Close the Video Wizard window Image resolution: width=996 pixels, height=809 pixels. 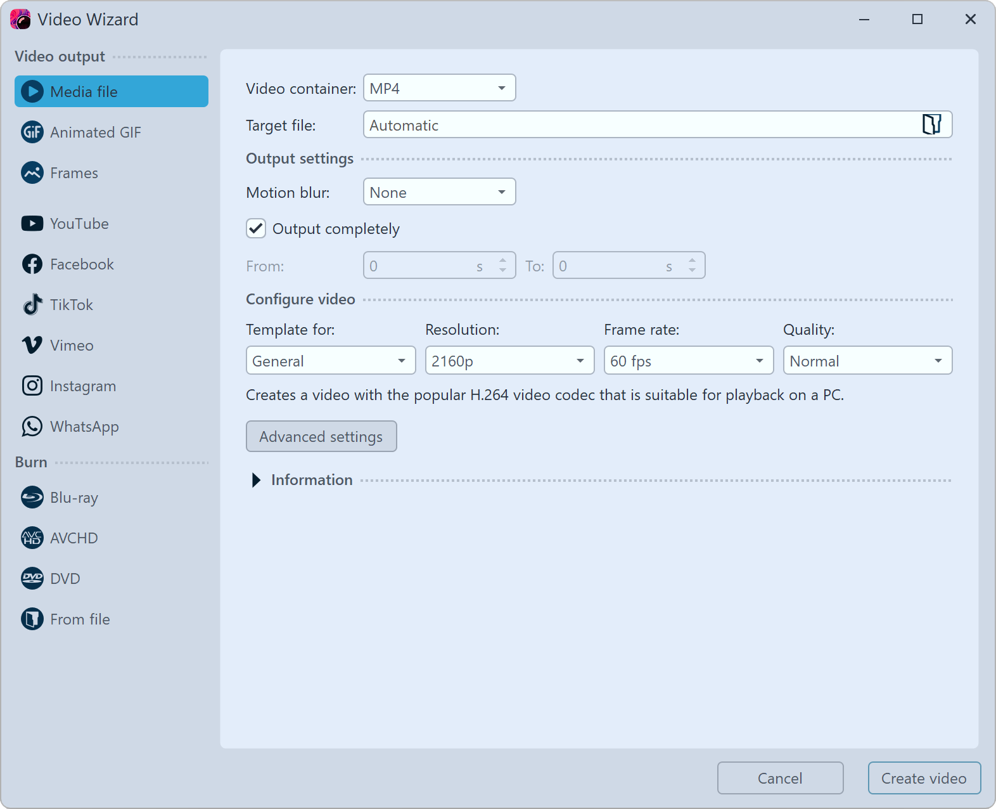click(971, 20)
